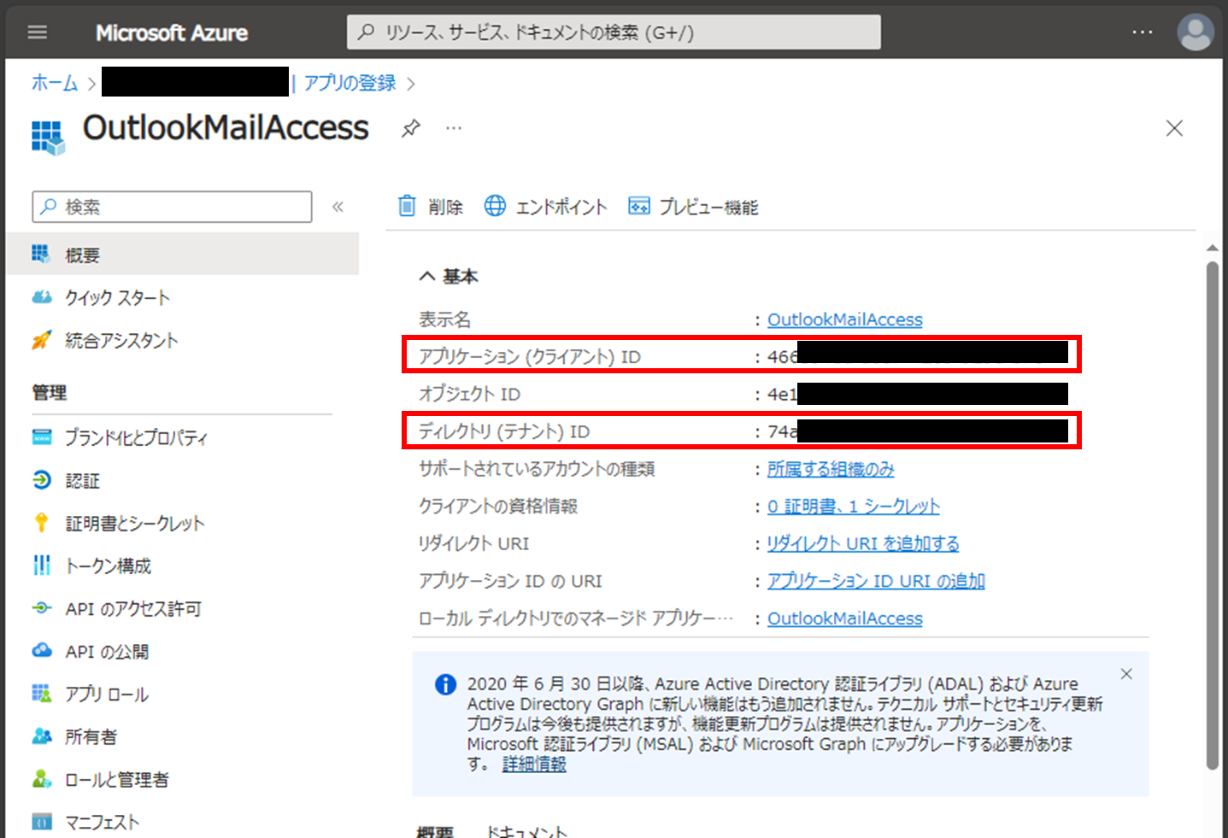
Task: Focus the sidebar 検索 field
Action: coord(172,207)
